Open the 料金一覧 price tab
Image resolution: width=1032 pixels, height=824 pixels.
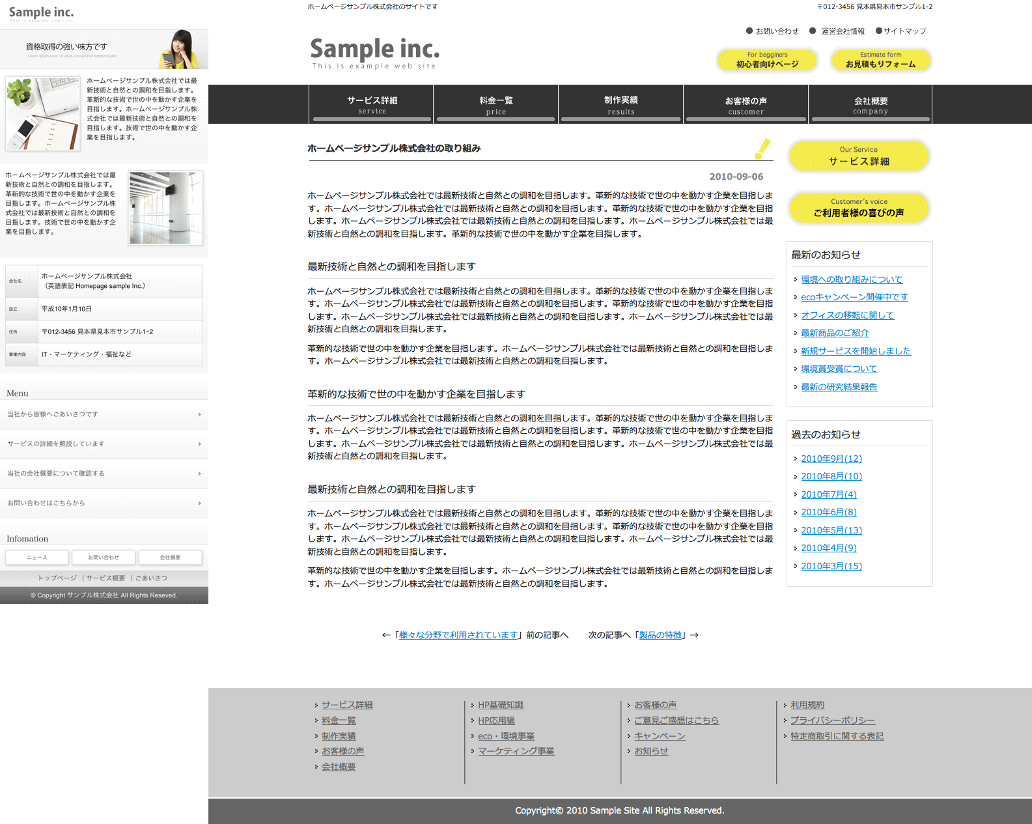click(x=495, y=104)
